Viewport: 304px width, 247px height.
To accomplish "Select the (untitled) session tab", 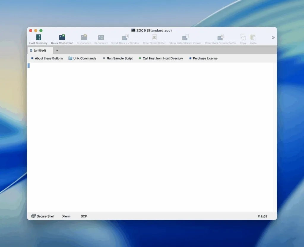I will tap(40, 50).
